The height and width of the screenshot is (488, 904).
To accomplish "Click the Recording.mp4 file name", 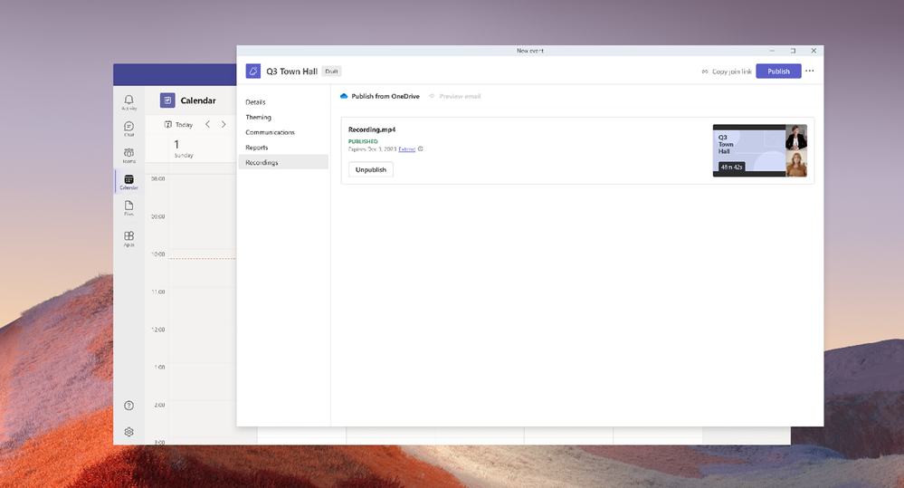I will point(372,129).
